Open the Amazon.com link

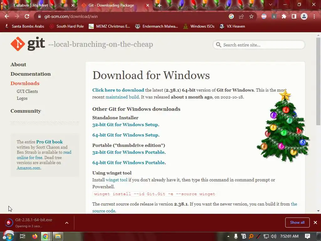(29, 168)
